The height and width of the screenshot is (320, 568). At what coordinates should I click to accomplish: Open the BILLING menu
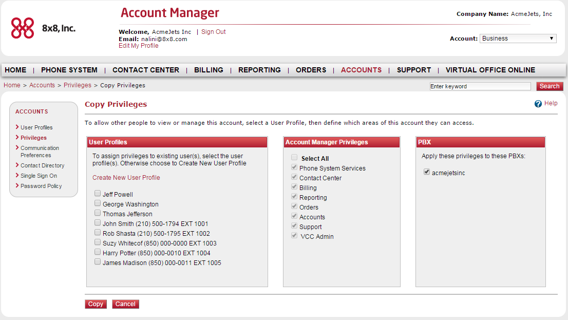pos(209,70)
